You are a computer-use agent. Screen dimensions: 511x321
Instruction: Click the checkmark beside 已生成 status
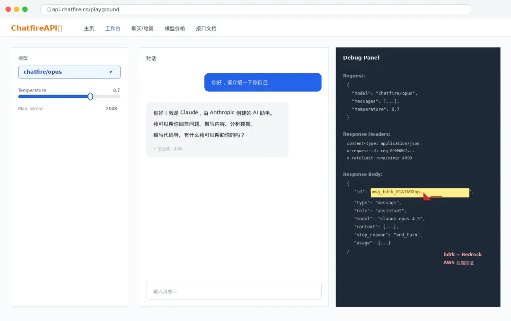pos(155,148)
